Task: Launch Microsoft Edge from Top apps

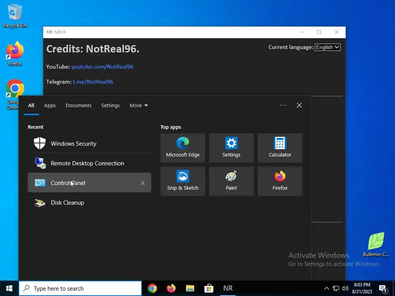Action: (x=182, y=148)
